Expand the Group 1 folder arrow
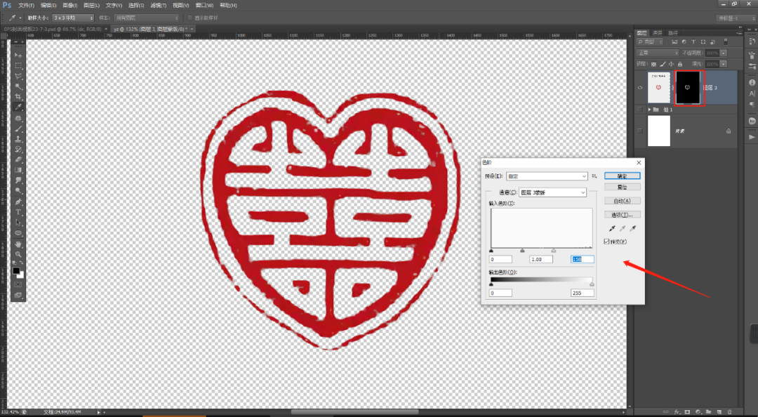Viewport: 758px width, 417px height. click(x=649, y=110)
